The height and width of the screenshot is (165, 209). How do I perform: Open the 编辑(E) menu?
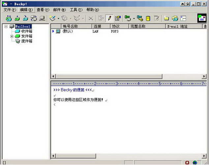tap(26, 10)
